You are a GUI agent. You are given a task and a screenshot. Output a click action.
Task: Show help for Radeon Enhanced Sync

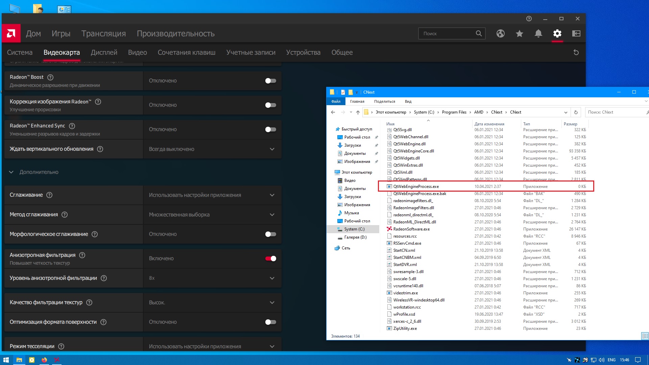pos(72,126)
